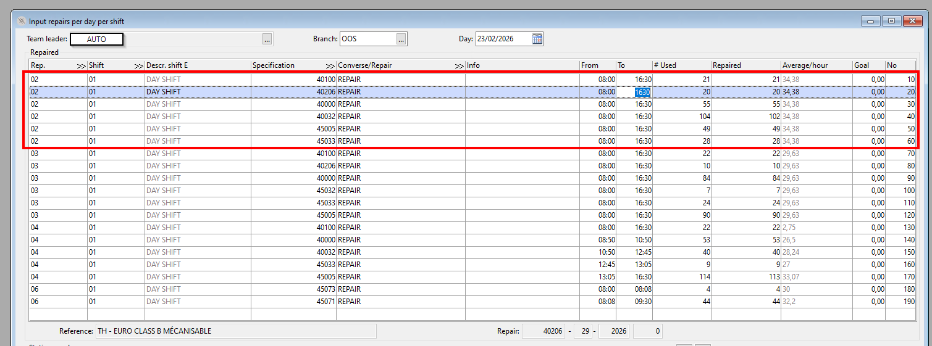Screen dimensions: 932x346
Task: Click the Team leader AUTO field
Action: tap(96, 39)
